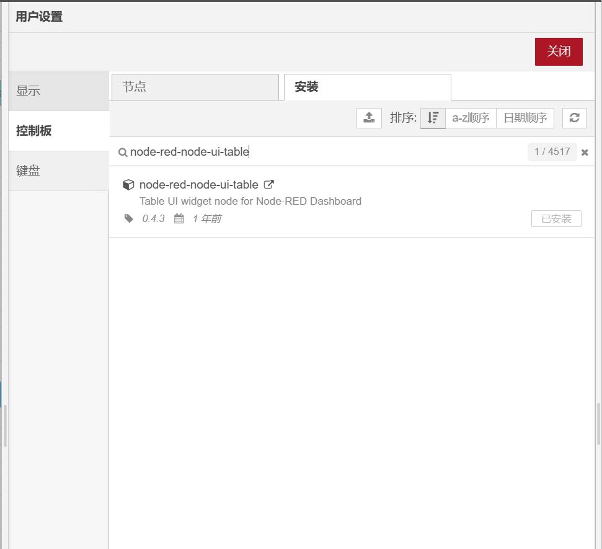602x549 pixels.
Task: Open the node-red-node-ui-table external link icon
Action: click(269, 184)
